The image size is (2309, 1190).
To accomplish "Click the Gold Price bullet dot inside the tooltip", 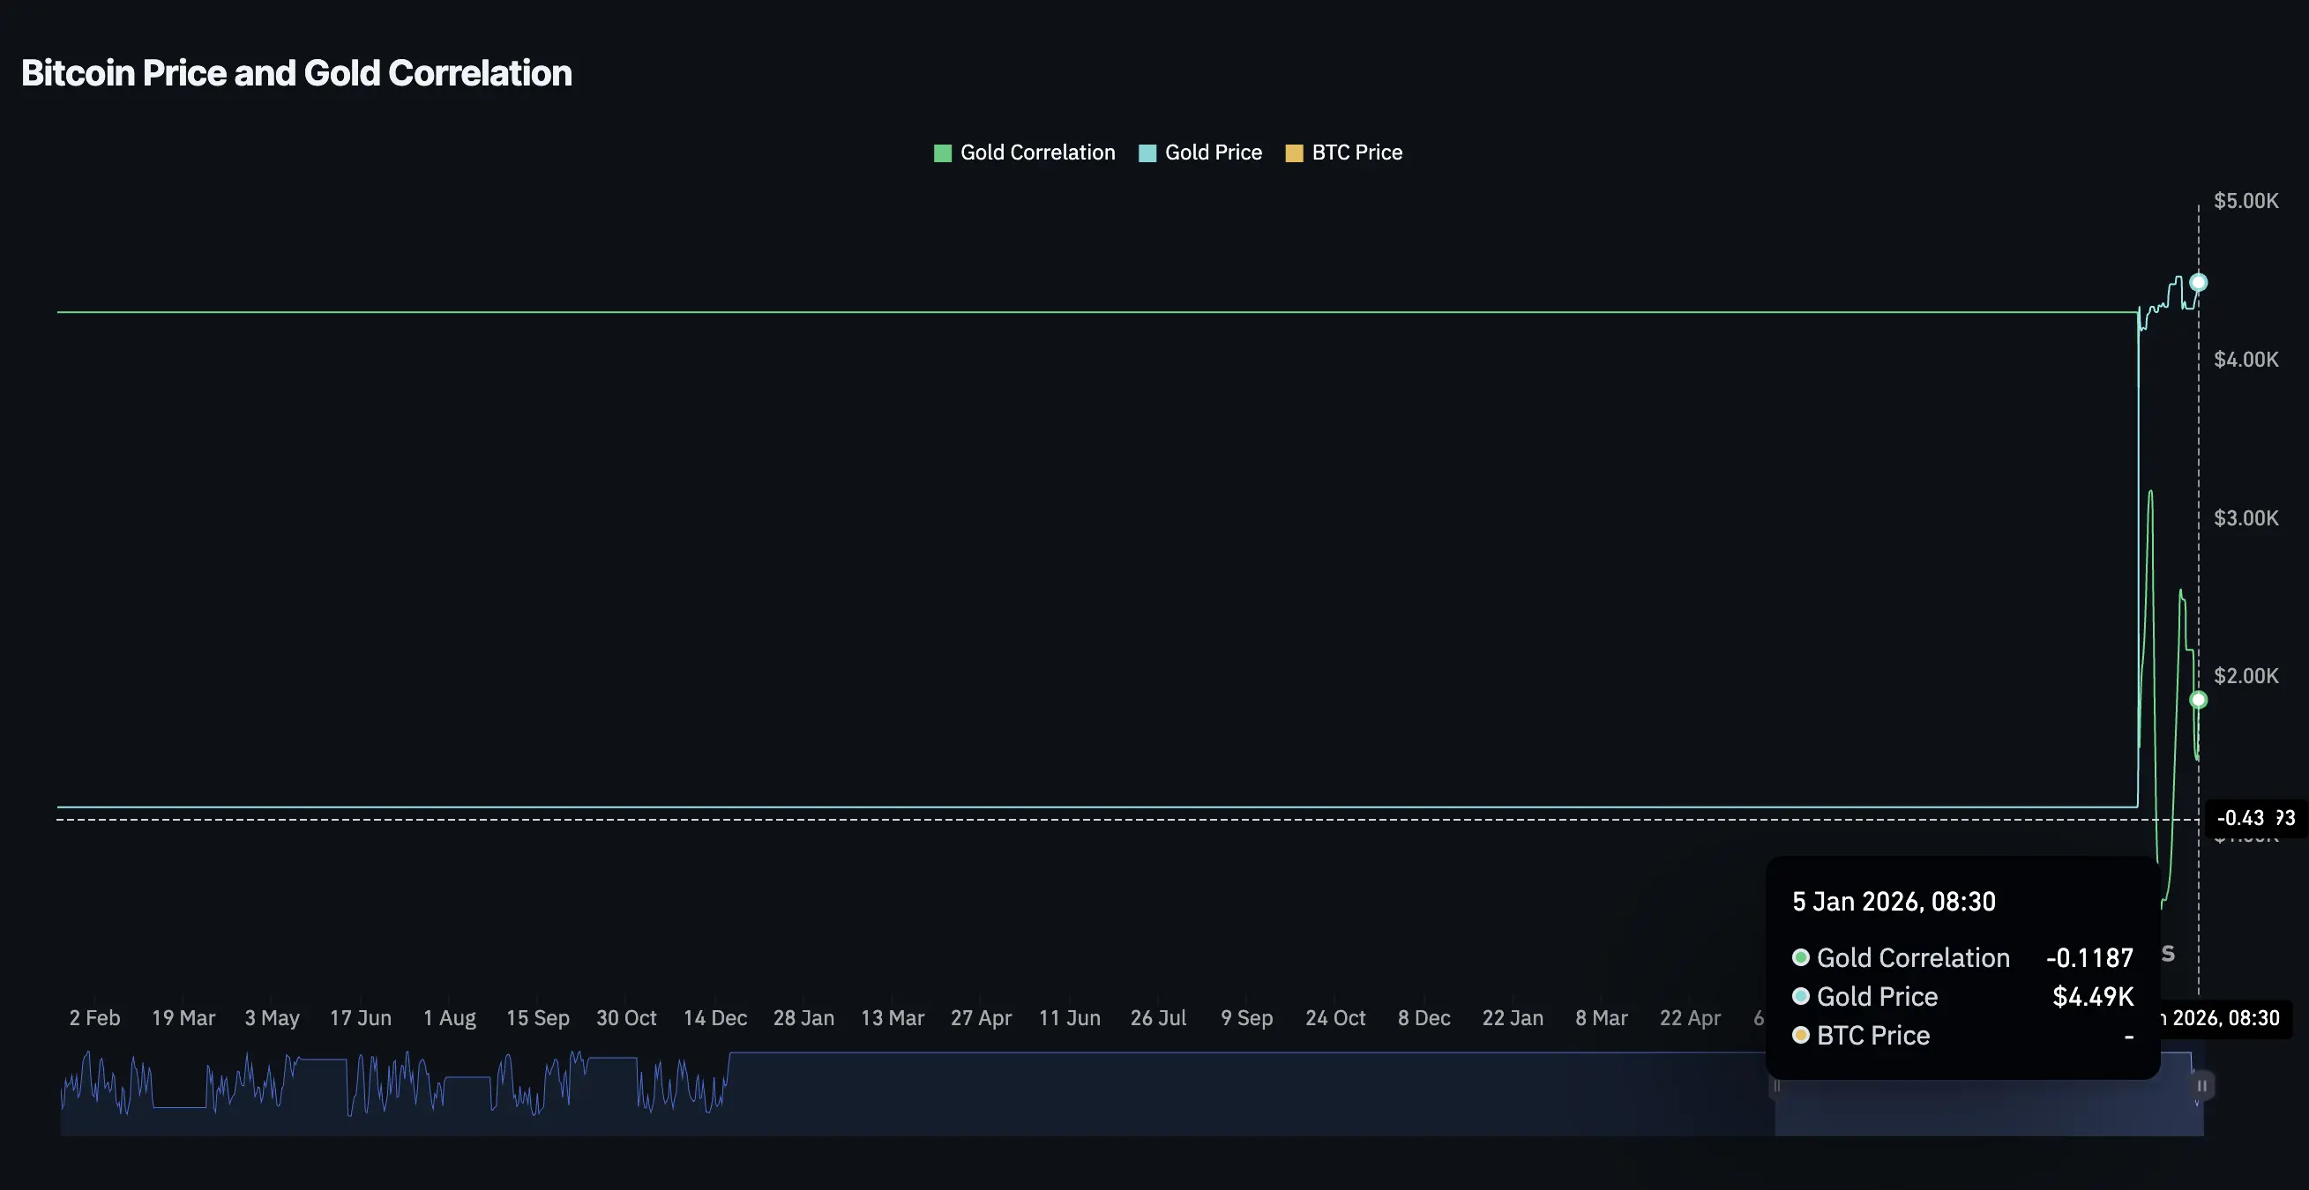I will (x=1801, y=996).
